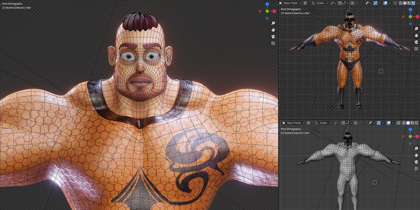The image size is (420, 210).
Task: Click the zoom magnifier in the bottom-right viewport
Action: click(x=416, y=149)
